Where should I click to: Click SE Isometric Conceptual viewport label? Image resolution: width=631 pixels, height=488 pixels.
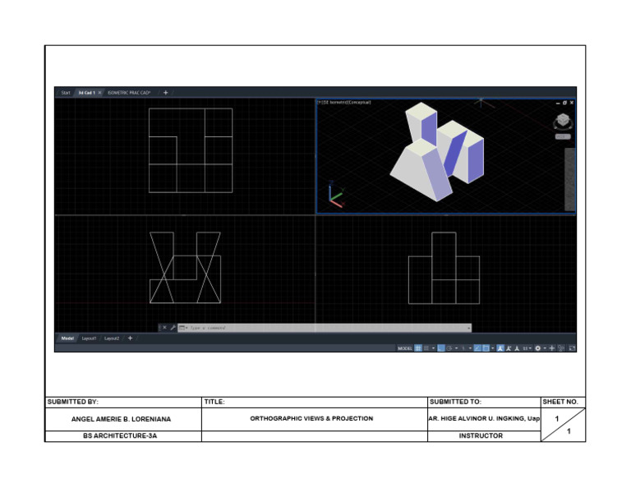pyautogui.click(x=344, y=103)
